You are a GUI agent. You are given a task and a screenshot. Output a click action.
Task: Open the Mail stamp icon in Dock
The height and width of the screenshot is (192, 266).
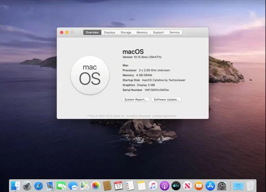(50, 186)
